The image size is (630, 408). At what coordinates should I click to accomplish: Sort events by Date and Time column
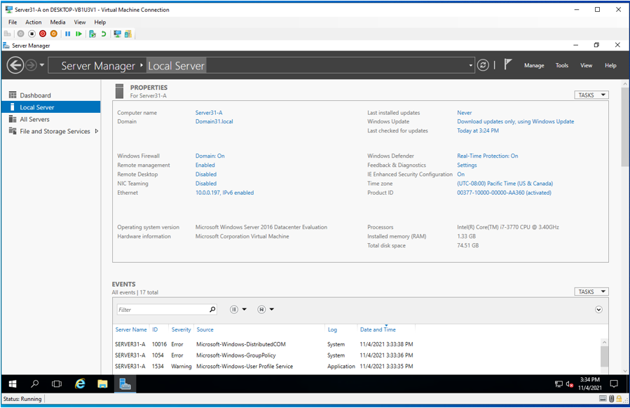(x=378, y=329)
